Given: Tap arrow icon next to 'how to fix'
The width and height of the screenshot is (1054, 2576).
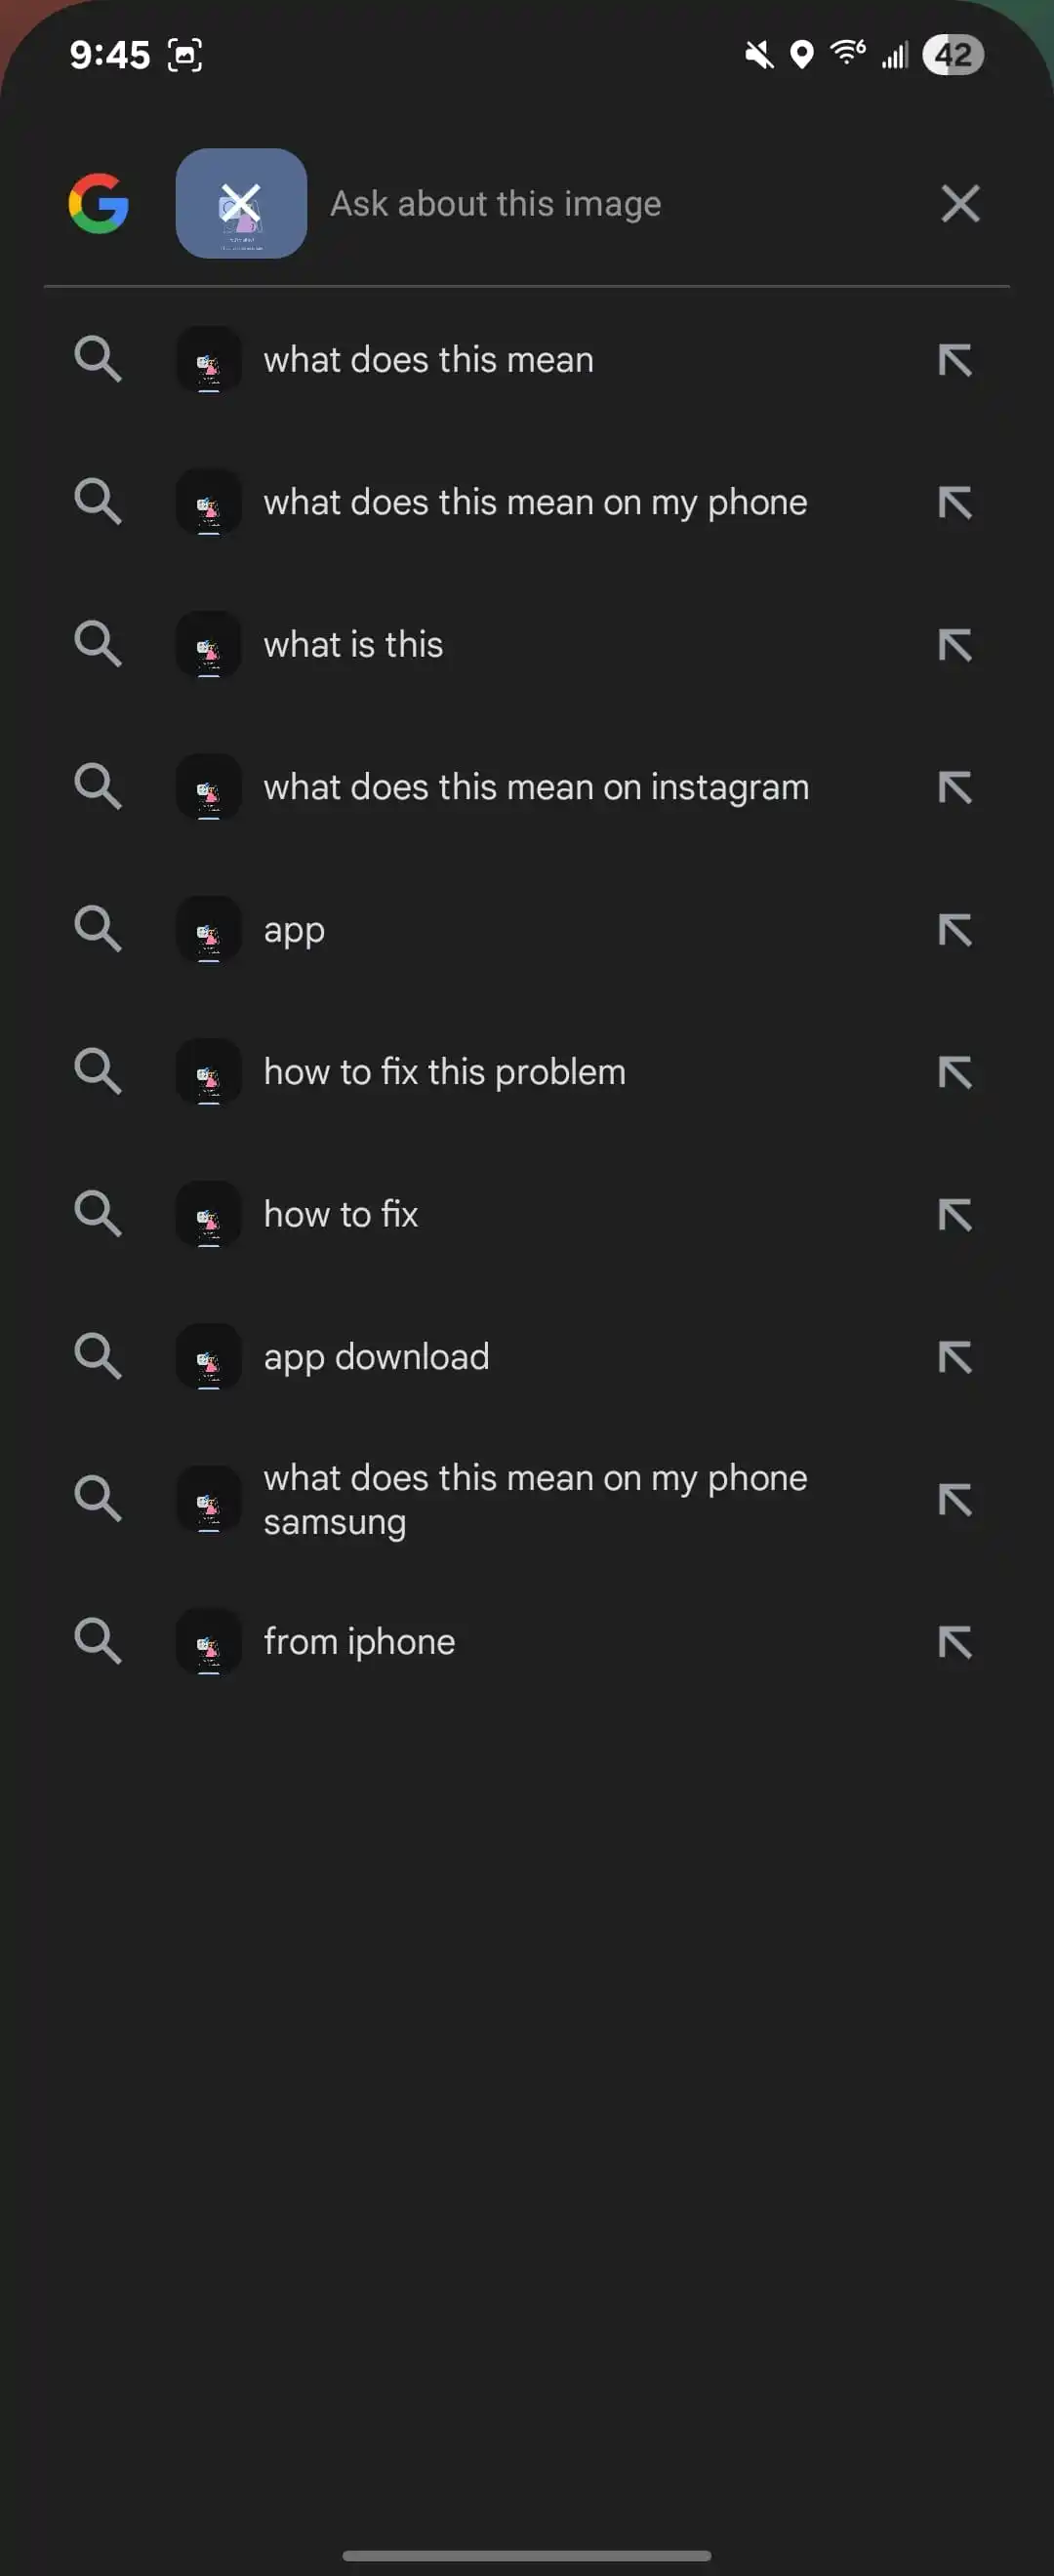Looking at the screenshot, I should click(x=955, y=1215).
